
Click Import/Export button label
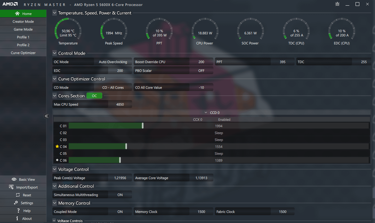point(27,187)
